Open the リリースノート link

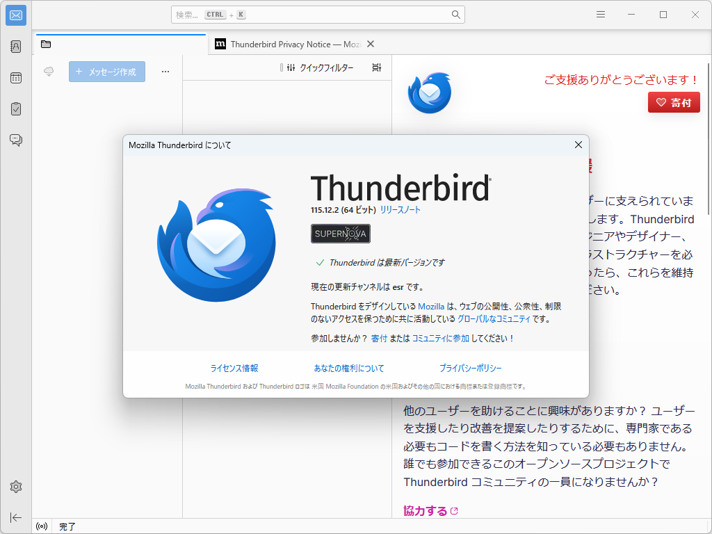coord(399,210)
